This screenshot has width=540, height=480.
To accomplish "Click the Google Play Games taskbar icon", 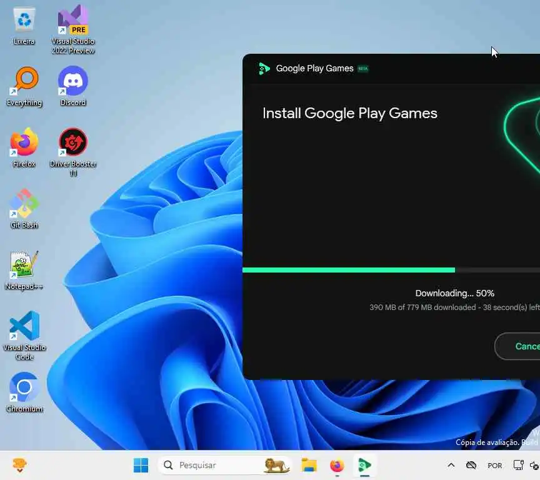I will tap(364, 465).
